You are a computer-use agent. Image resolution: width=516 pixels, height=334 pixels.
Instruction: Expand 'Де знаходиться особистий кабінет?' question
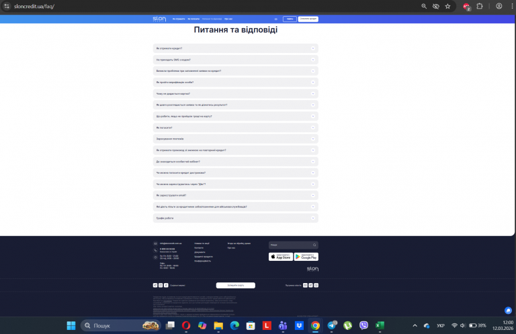point(236,162)
